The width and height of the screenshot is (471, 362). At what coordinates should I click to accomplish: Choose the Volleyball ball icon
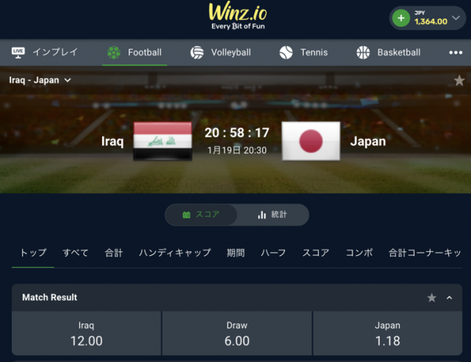click(x=197, y=53)
